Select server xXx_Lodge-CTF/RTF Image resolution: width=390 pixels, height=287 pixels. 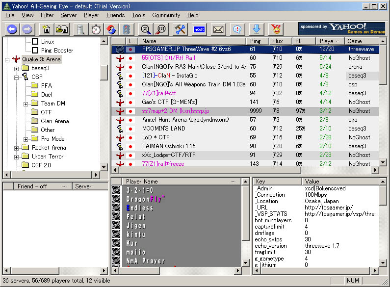tap(245, 155)
